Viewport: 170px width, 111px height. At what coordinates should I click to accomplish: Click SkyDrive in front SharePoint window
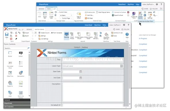[x=97, y=25]
